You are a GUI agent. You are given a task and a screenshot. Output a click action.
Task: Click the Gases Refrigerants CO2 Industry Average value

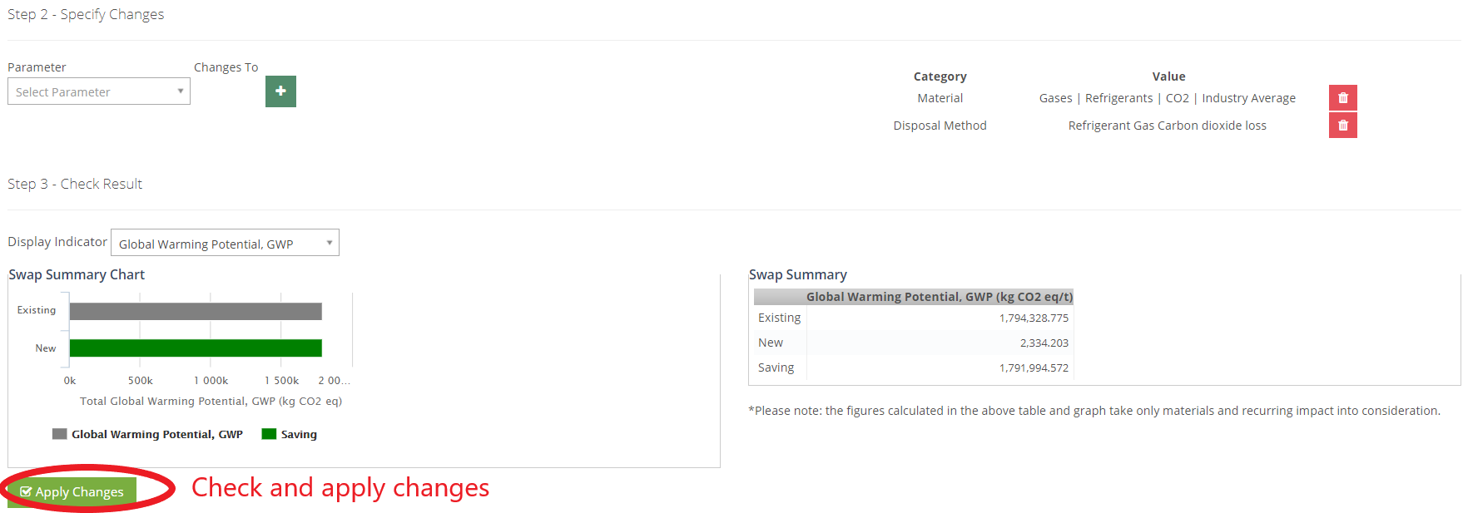[x=1168, y=98]
